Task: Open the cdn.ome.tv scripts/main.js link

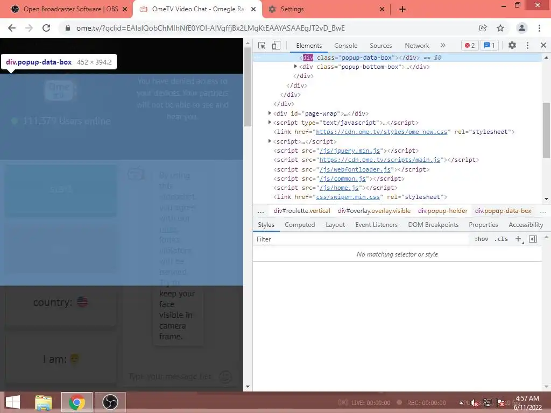Action: [380, 160]
